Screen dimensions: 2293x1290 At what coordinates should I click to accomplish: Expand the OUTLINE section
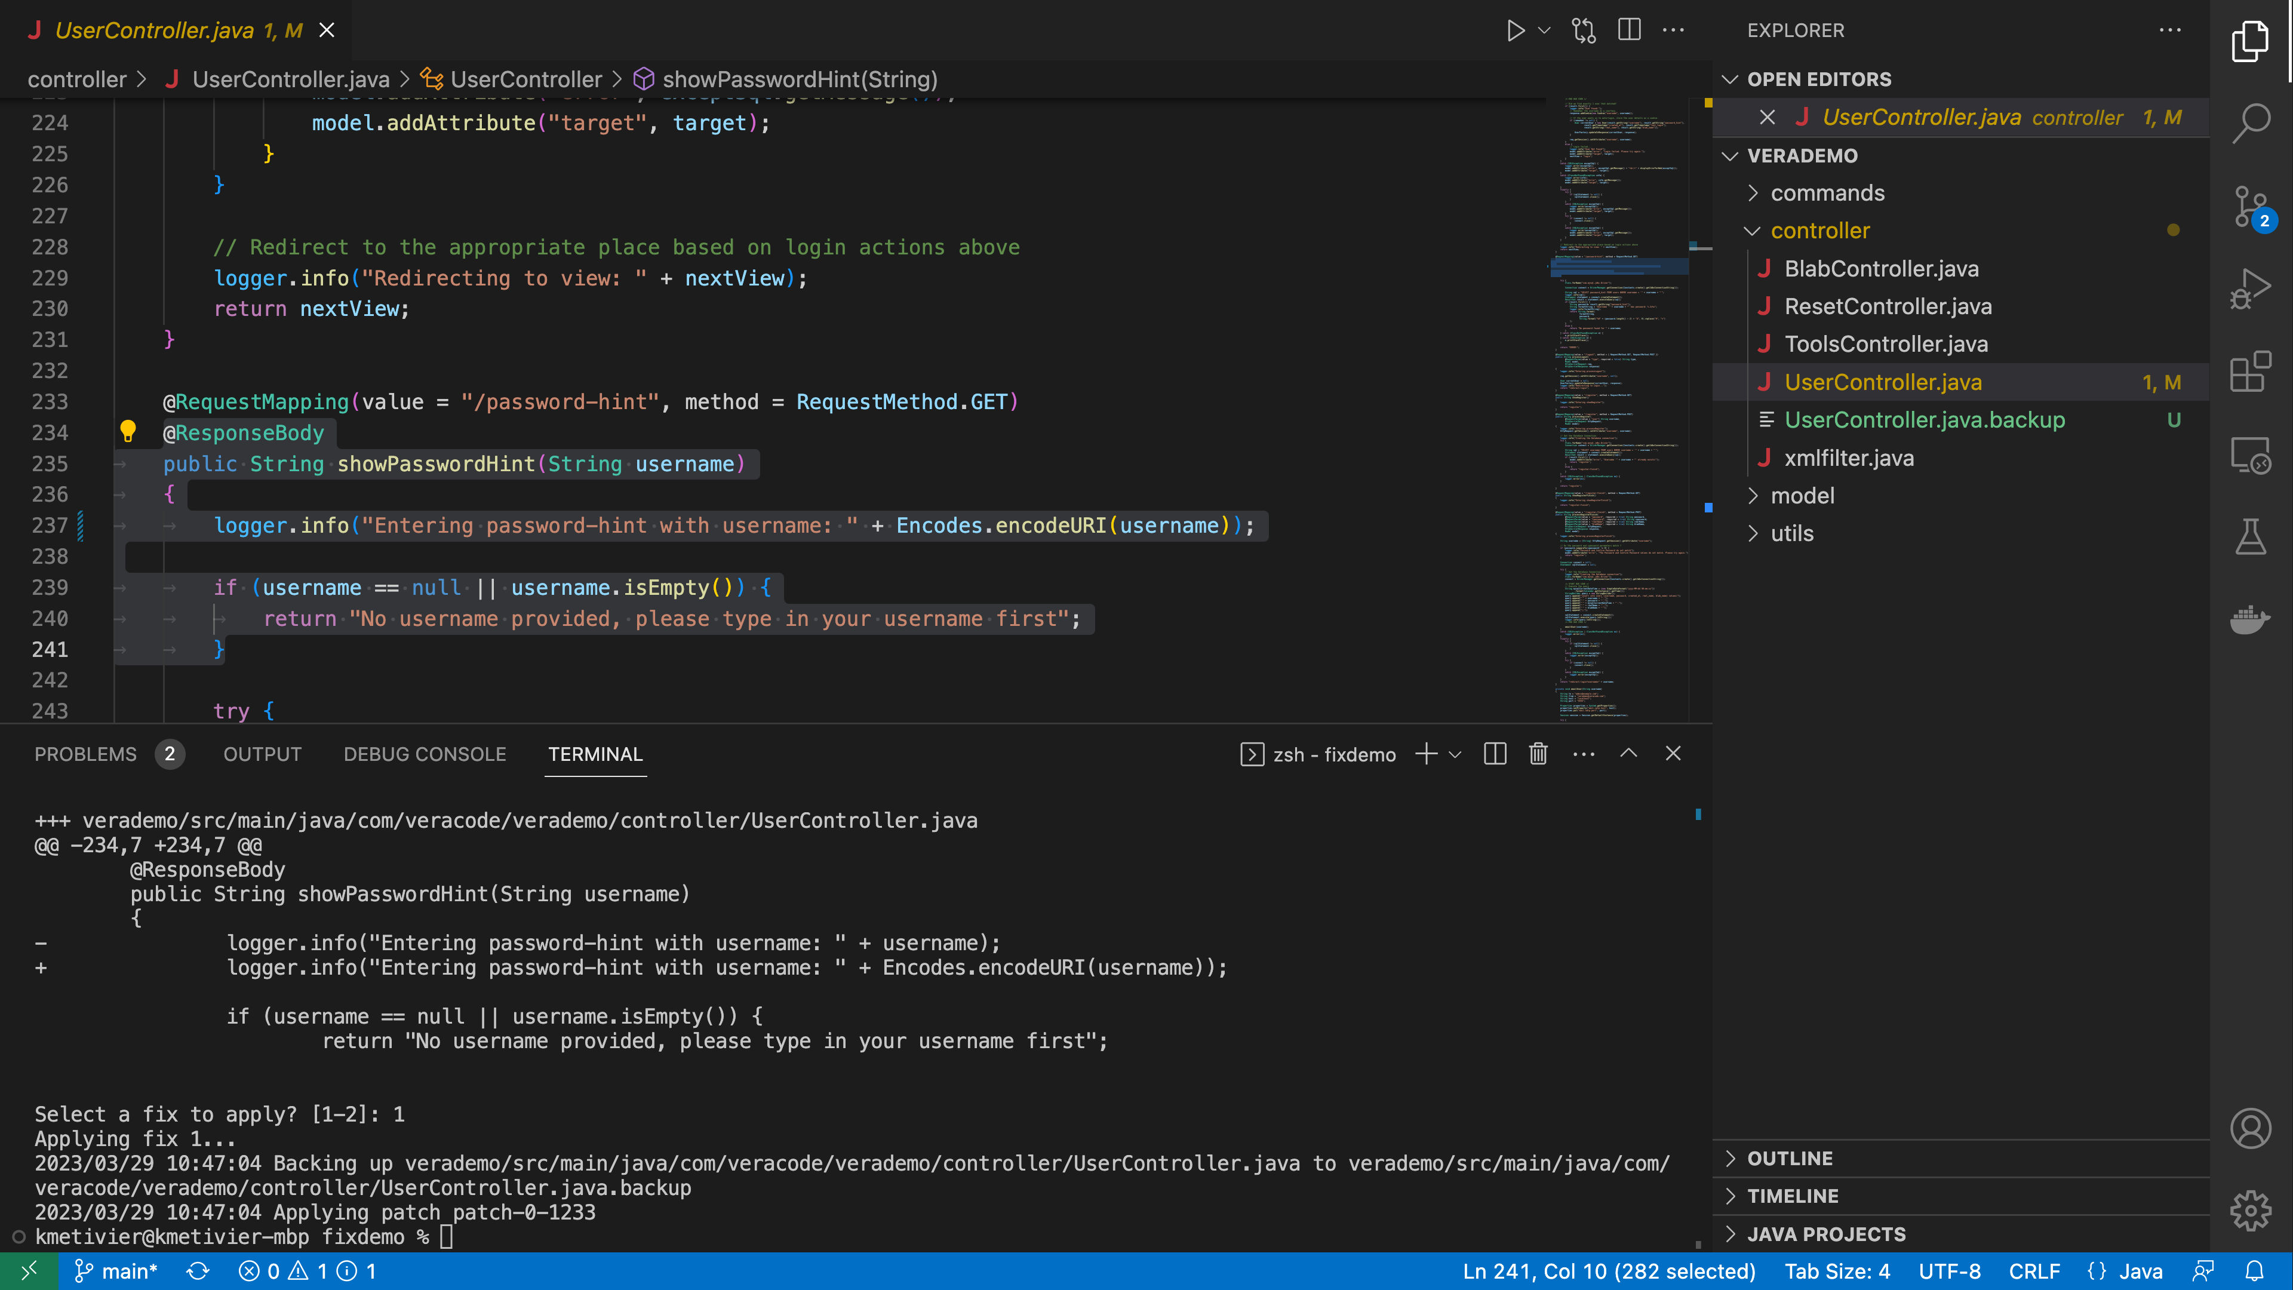[x=1789, y=1158]
